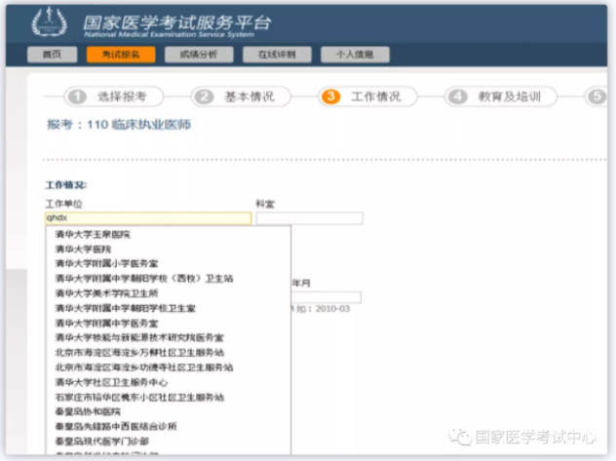This screenshot has width=616, height=461.
Task: Click the 工作单位 input field containing qhdx
Action: (148, 218)
